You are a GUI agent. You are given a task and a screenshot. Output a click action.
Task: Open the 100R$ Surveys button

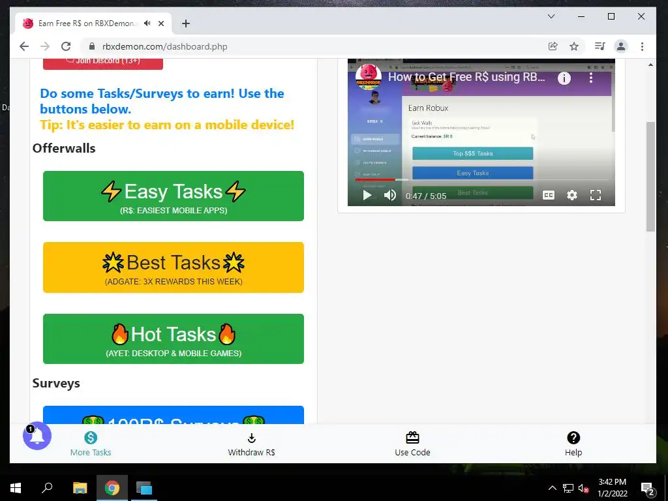tap(174, 416)
